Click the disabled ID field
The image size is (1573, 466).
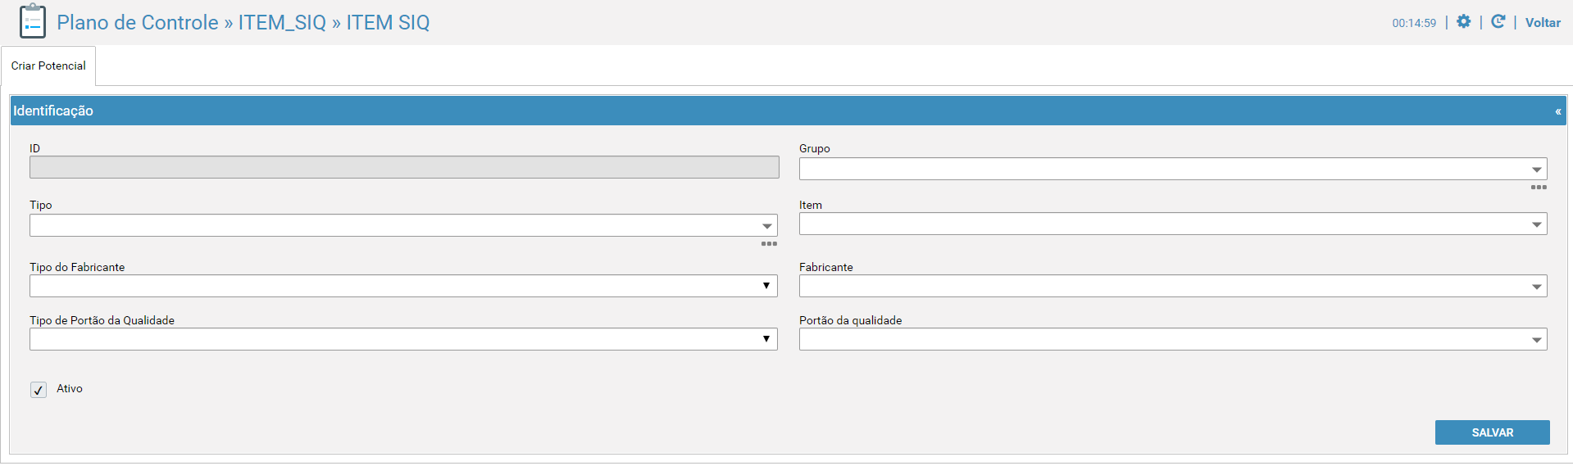[404, 167]
